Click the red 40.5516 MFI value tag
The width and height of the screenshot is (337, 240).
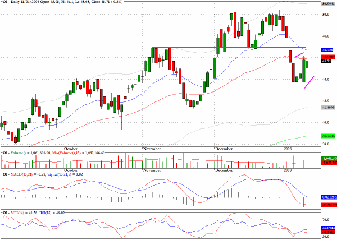(329, 233)
